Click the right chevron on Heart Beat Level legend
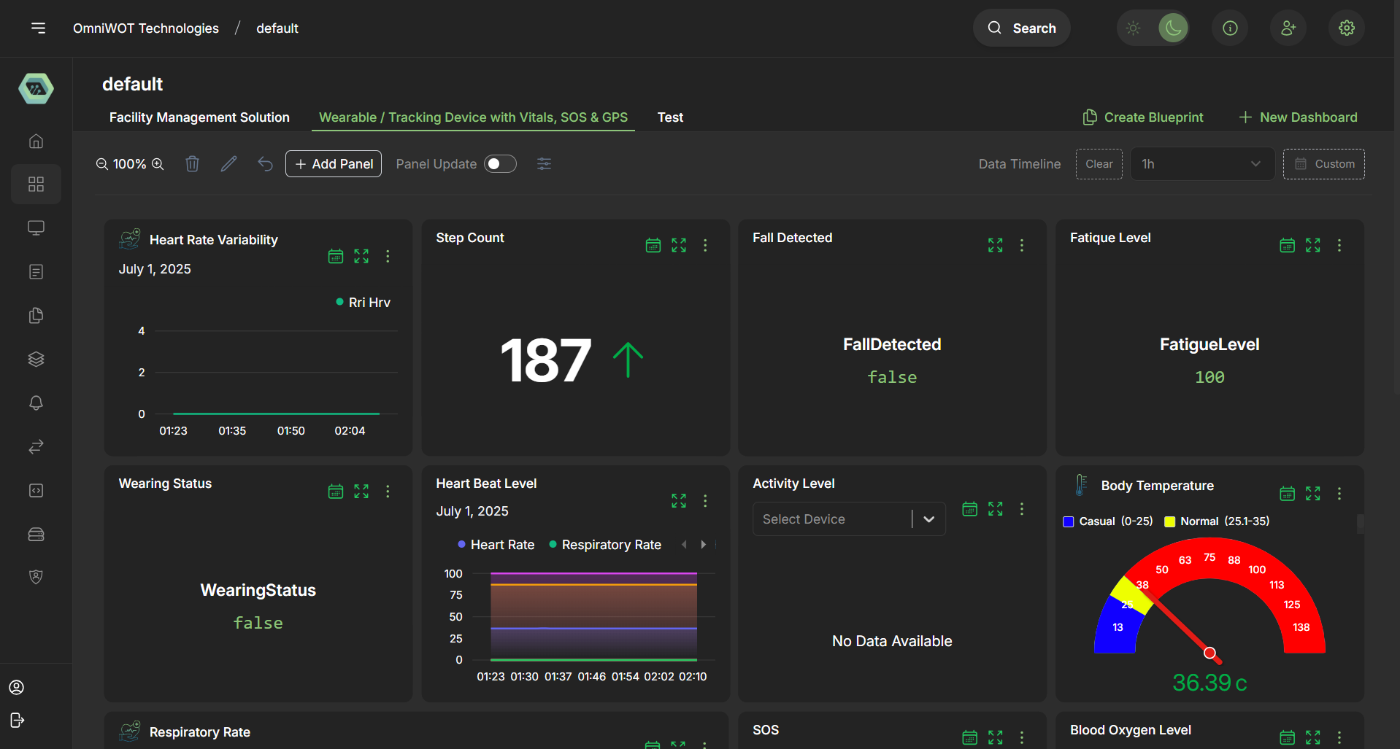 pos(702,544)
